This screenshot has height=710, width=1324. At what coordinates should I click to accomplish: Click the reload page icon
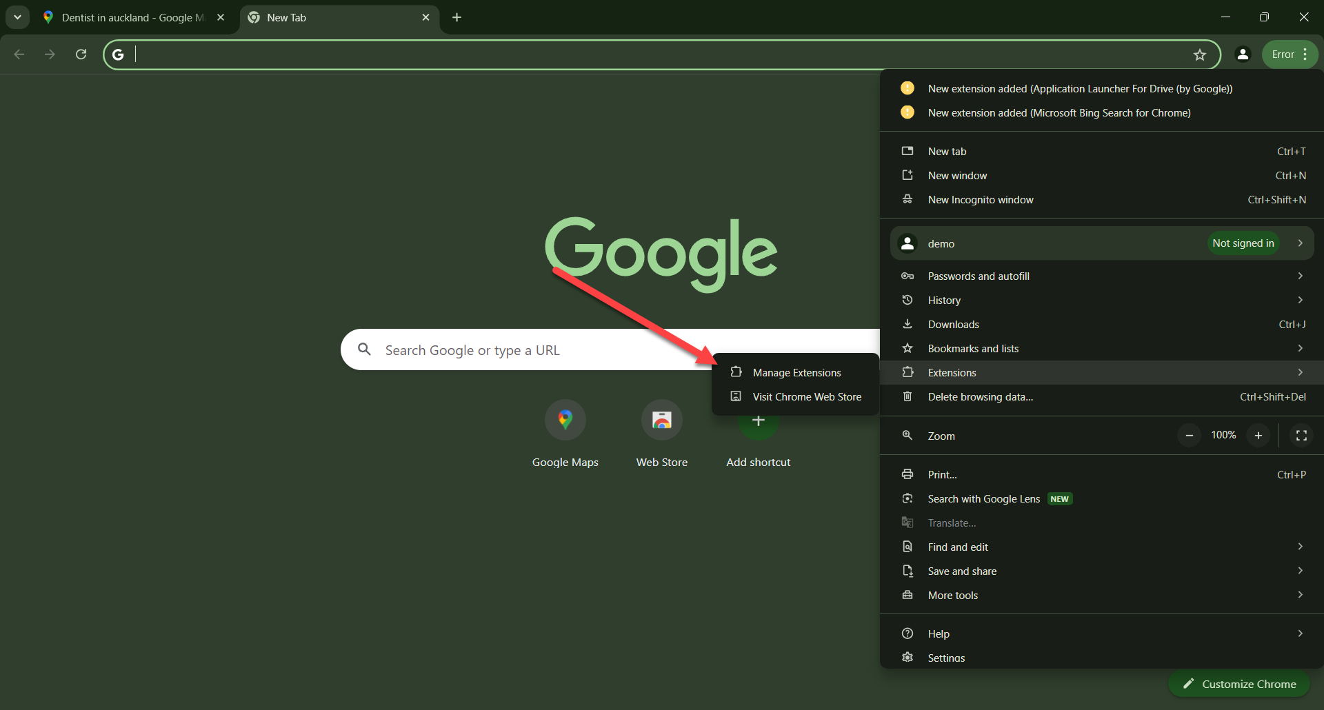(x=81, y=54)
